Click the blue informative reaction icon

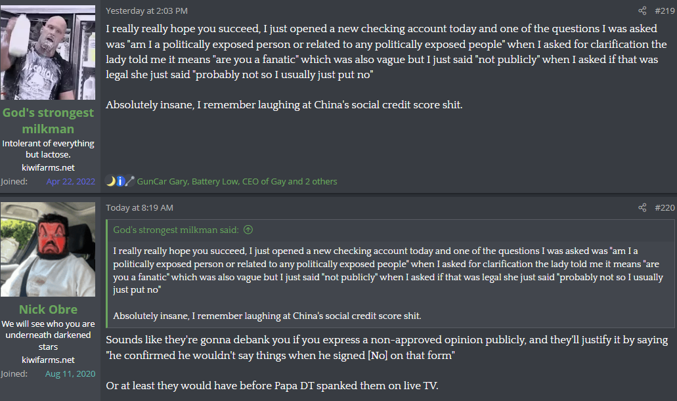coord(120,181)
